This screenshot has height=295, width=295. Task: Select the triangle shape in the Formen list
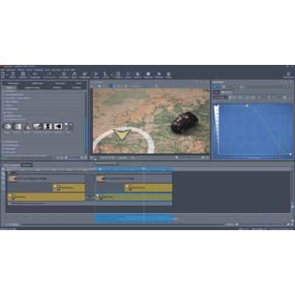pos(27,127)
